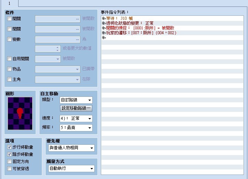Select the 透明化狀態的變更 command line

click(x=173, y=23)
